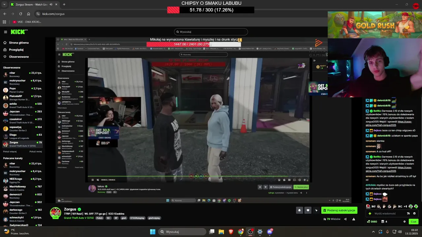
Task: Click Santa hat emote in quick emotes
Action: [368, 206]
